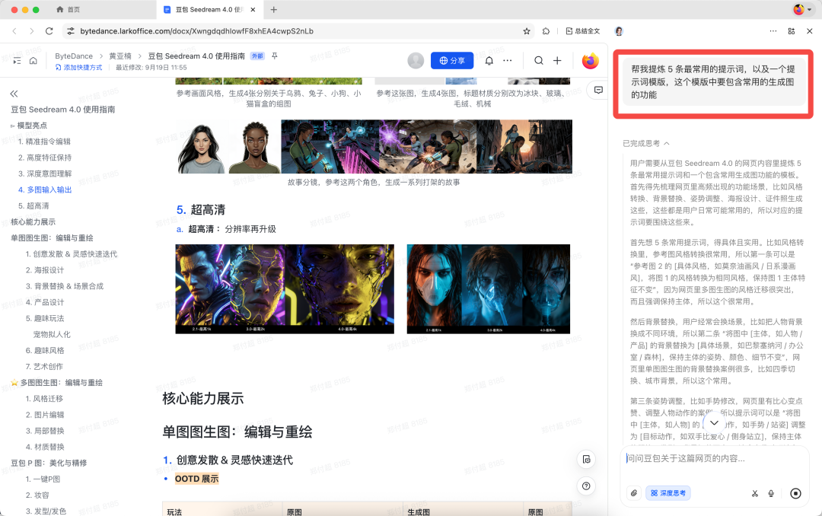This screenshot has height=516, width=822.
Task: Start voice input with microphone icon
Action: coord(771,493)
